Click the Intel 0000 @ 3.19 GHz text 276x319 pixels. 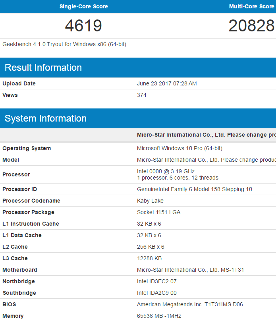[x=166, y=171]
